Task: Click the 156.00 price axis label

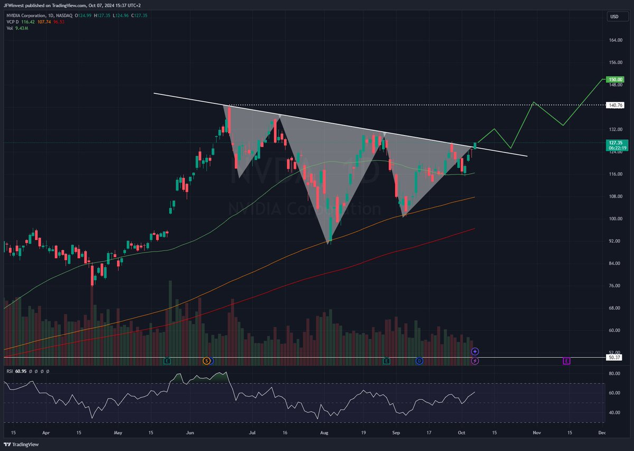Action: coord(616,62)
